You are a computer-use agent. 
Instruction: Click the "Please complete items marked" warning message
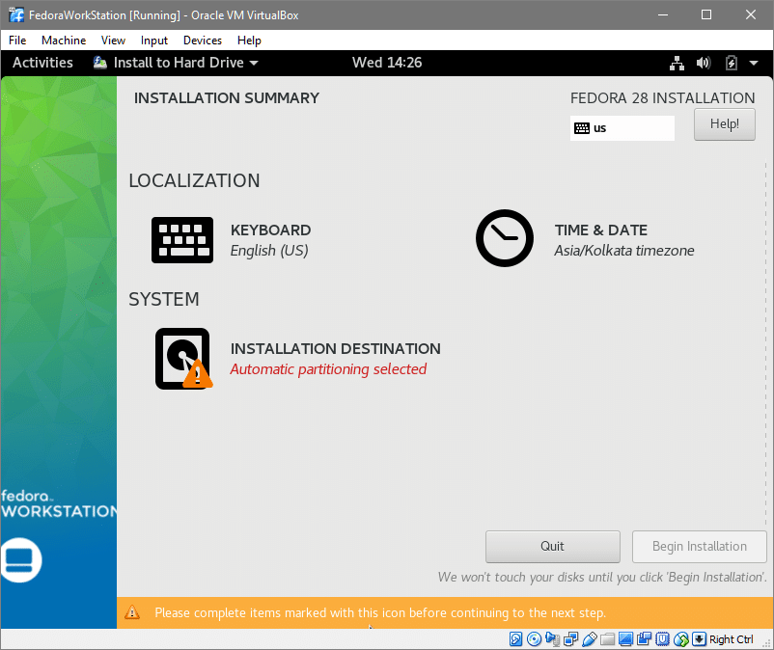coord(380,612)
